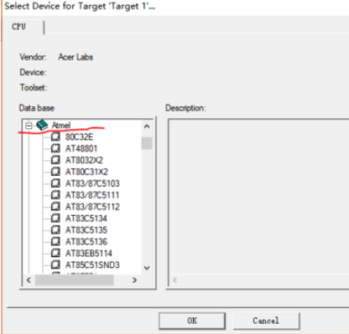This screenshot has width=349, height=334.
Task: Choose AT83C5135 from the device list
Action: pyautogui.click(x=86, y=230)
